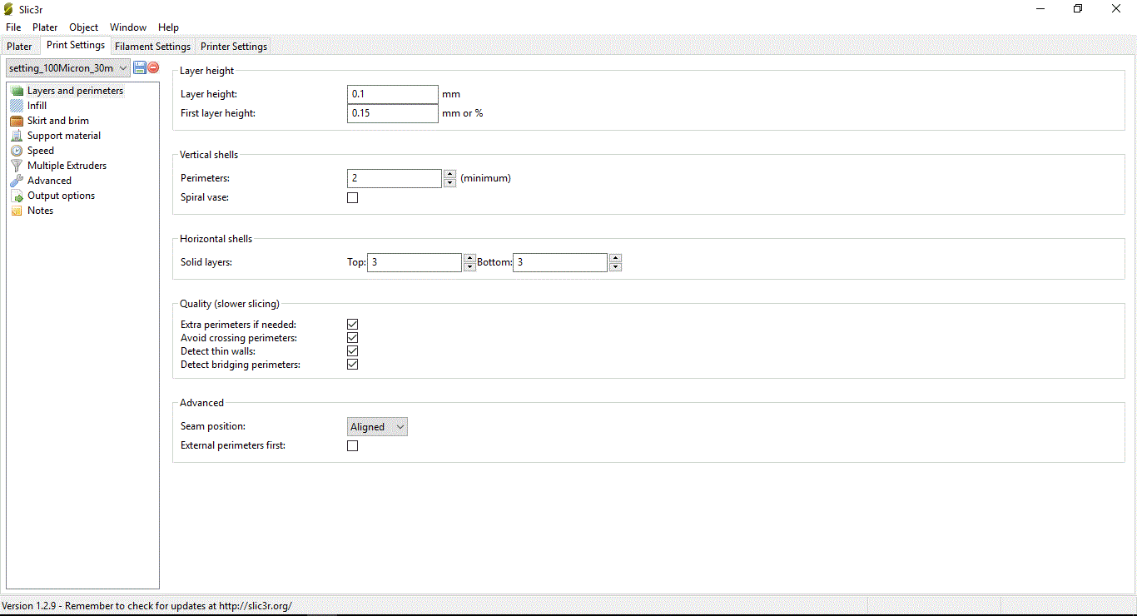Select Support material page
The width and height of the screenshot is (1137, 616).
(x=64, y=136)
